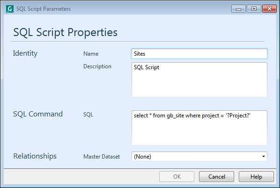The height and width of the screenshot is (188, 280).
Task: Click the Cancel button
Action: [216, 177]
